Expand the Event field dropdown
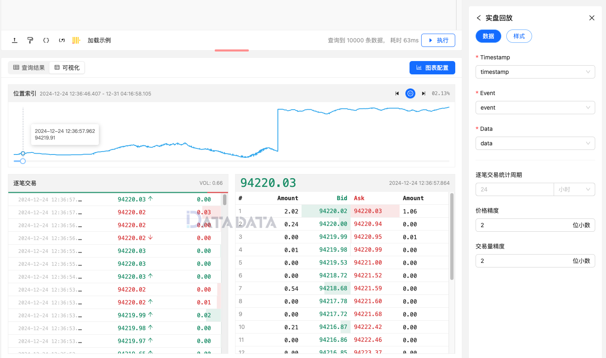606x358 pixels. pyautogui.click(x=535, y=108)
